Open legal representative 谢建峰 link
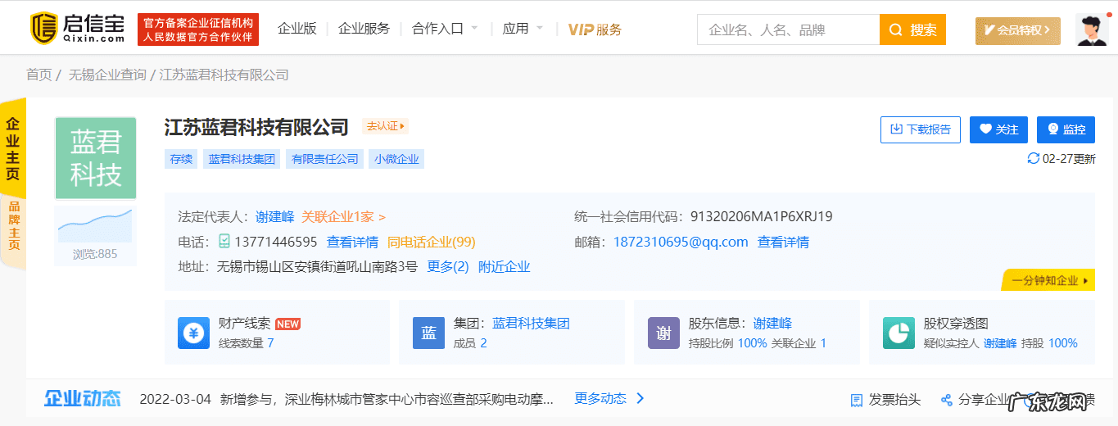1118x426 pixels. pos(274,216)
